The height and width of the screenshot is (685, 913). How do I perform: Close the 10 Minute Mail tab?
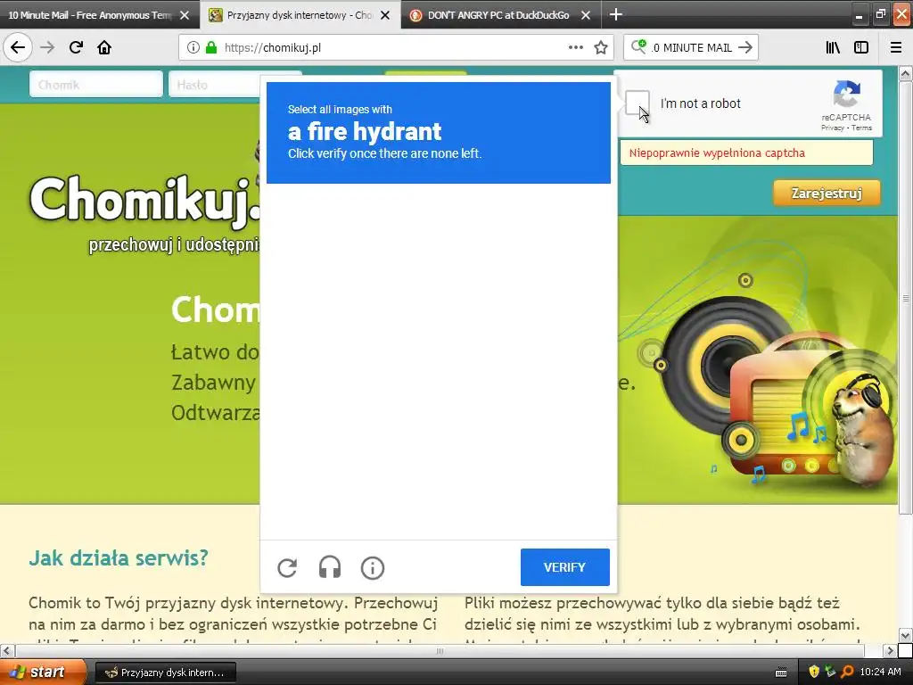coord(185,15)
